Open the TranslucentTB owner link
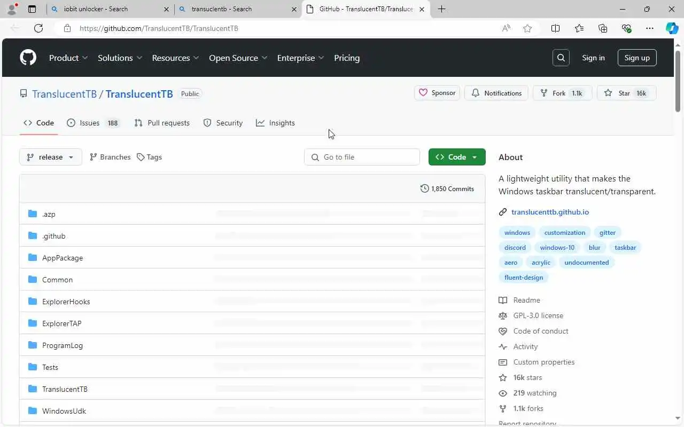The image size is (684, 427). pos(64,94)
